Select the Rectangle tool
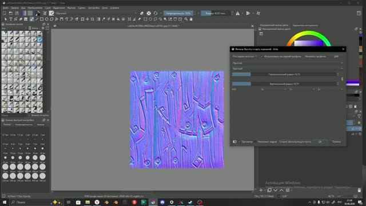The height and width of the screenshot is (206, 366). (x=42, y=19)
